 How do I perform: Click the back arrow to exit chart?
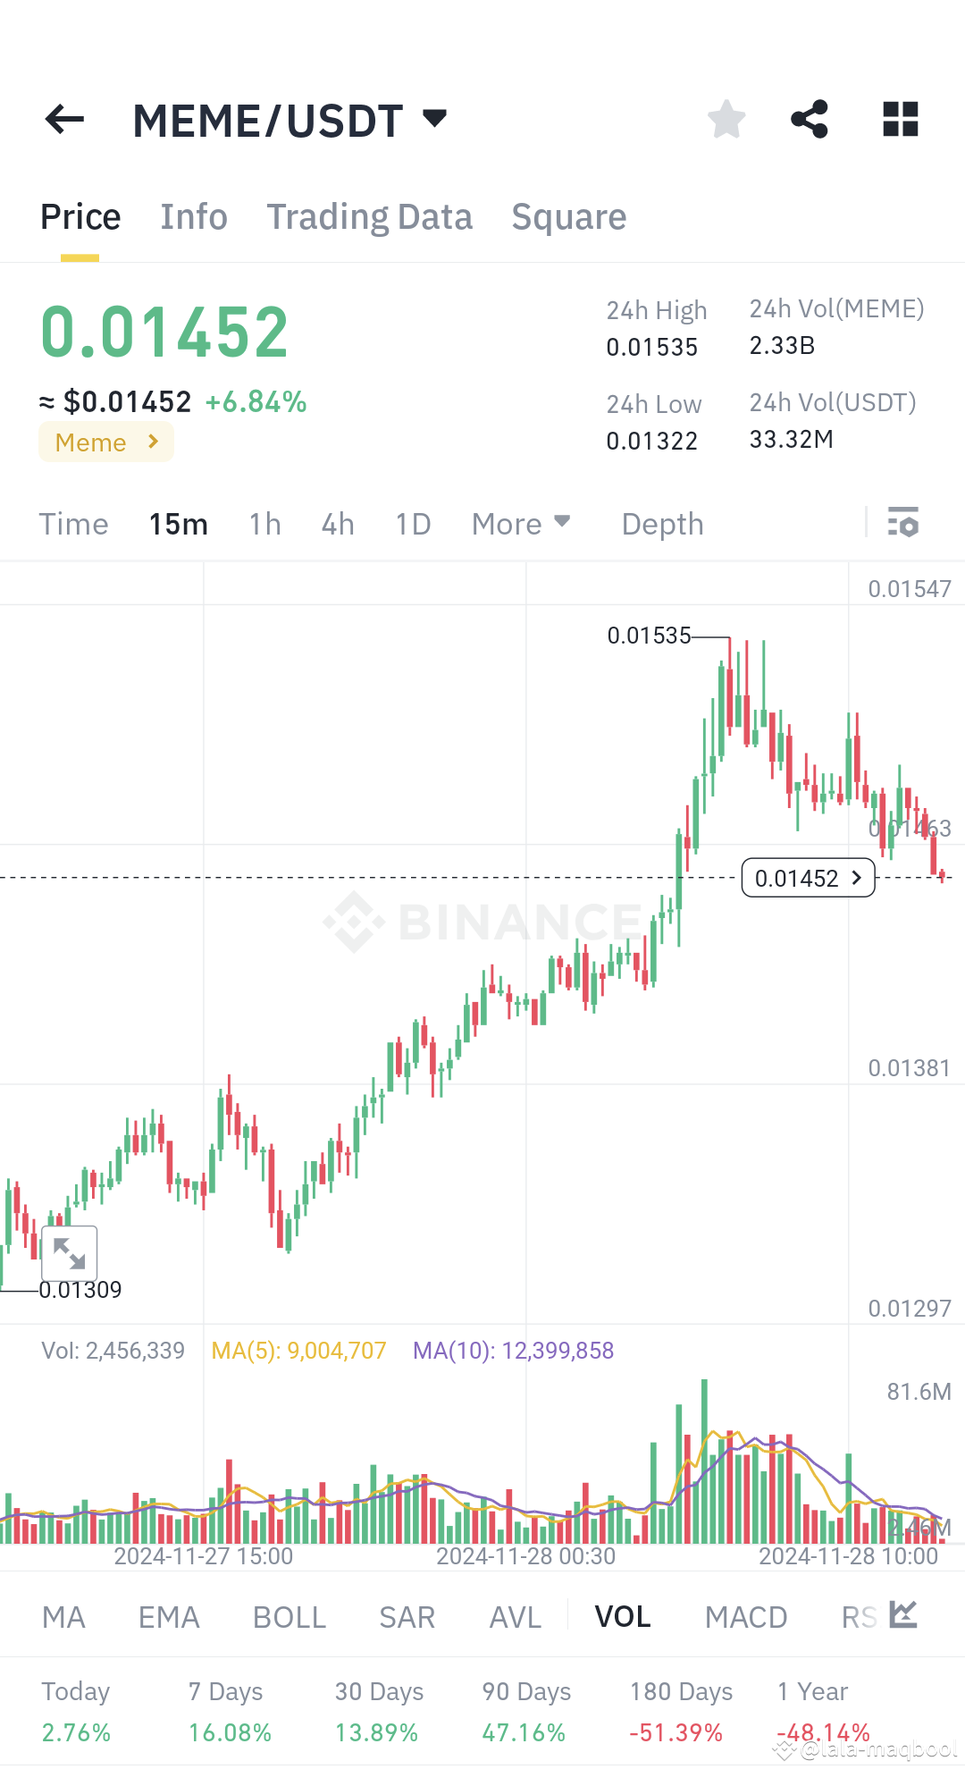point(63,119)
